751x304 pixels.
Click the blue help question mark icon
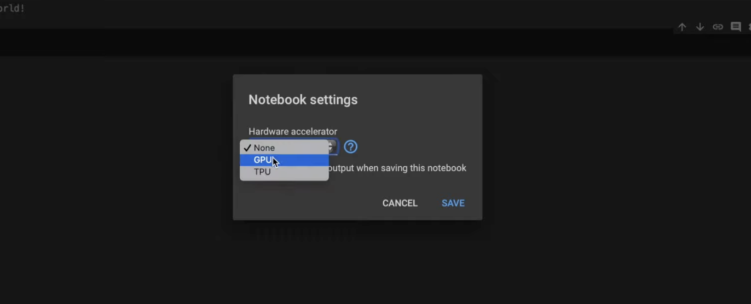pyautogui.click(x=350, y=147)
